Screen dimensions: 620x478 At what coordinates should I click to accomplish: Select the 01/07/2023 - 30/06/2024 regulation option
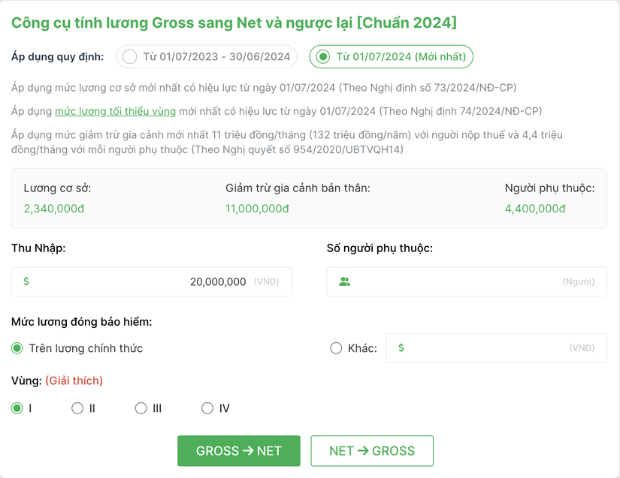tap(130, 56)
